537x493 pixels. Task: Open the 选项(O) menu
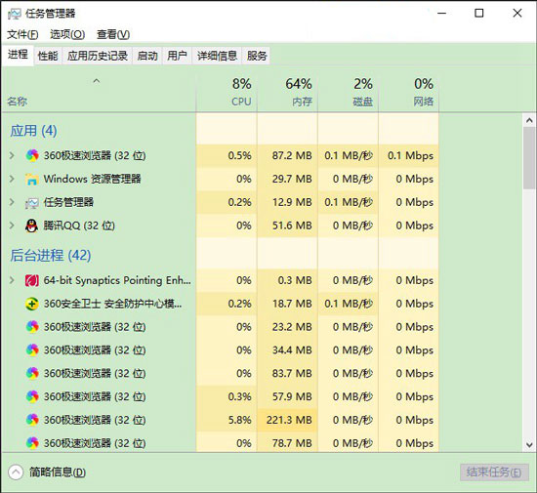pos(67,34)
